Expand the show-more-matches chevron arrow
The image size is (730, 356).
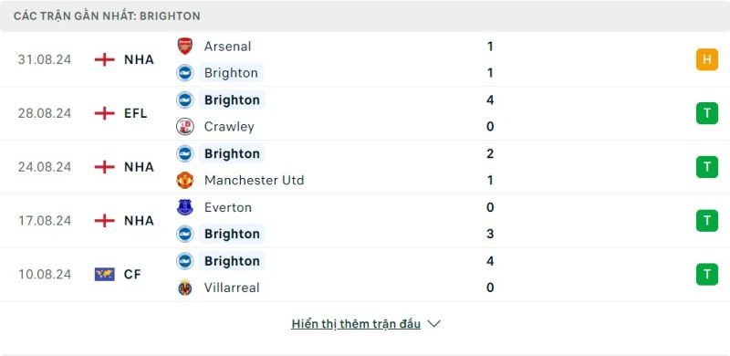coord(433,323)
